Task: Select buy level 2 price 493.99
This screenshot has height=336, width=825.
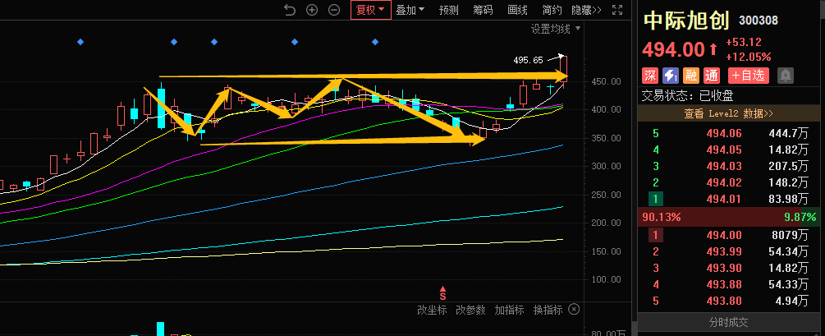Action: click(x=724, y=251)
